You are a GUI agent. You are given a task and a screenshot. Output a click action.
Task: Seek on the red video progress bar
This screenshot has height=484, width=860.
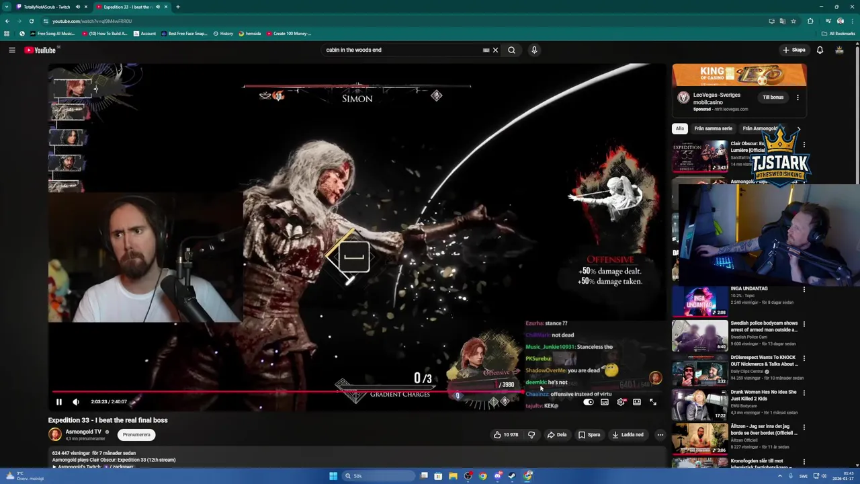[356, 391]
